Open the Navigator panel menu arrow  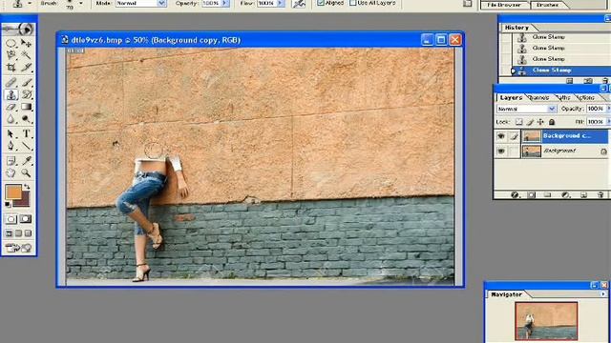tap(603, 294)
